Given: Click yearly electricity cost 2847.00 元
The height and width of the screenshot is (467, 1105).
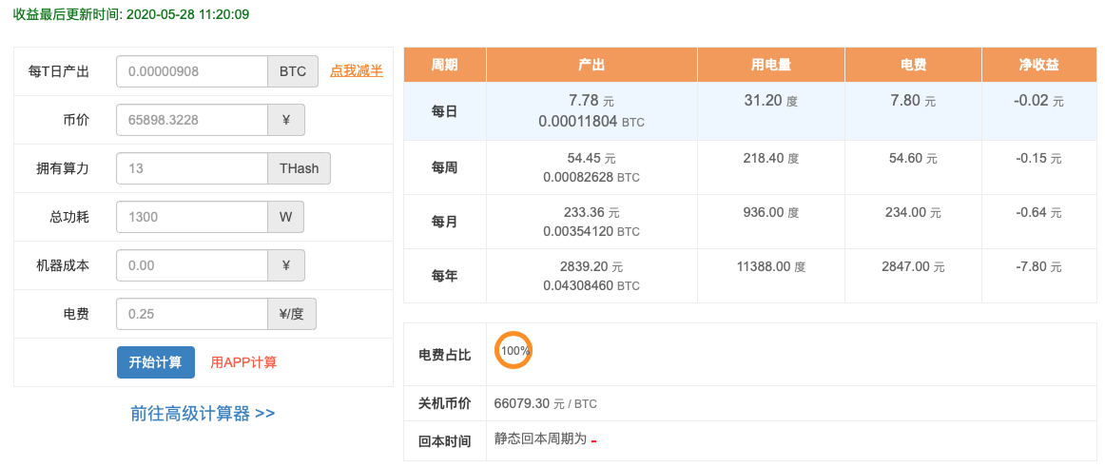Looking at the screenshot, I should [913, 267].
